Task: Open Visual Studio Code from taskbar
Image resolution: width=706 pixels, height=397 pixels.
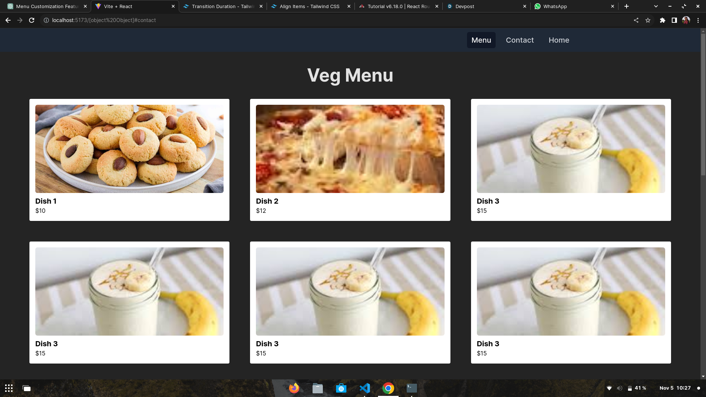Action: click(365, 388)
